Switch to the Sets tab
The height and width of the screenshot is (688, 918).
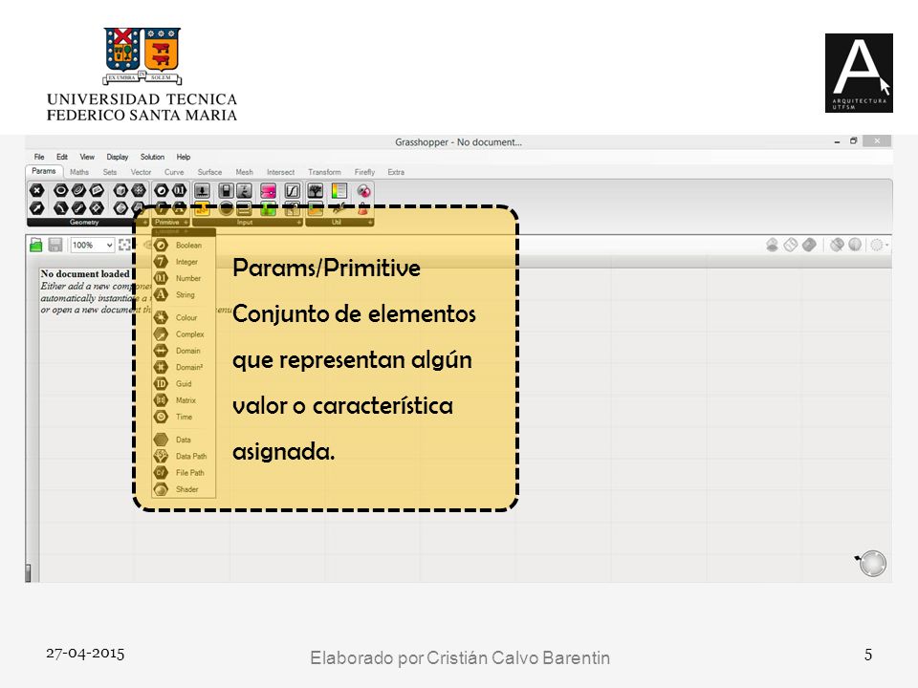coord(109,172)
